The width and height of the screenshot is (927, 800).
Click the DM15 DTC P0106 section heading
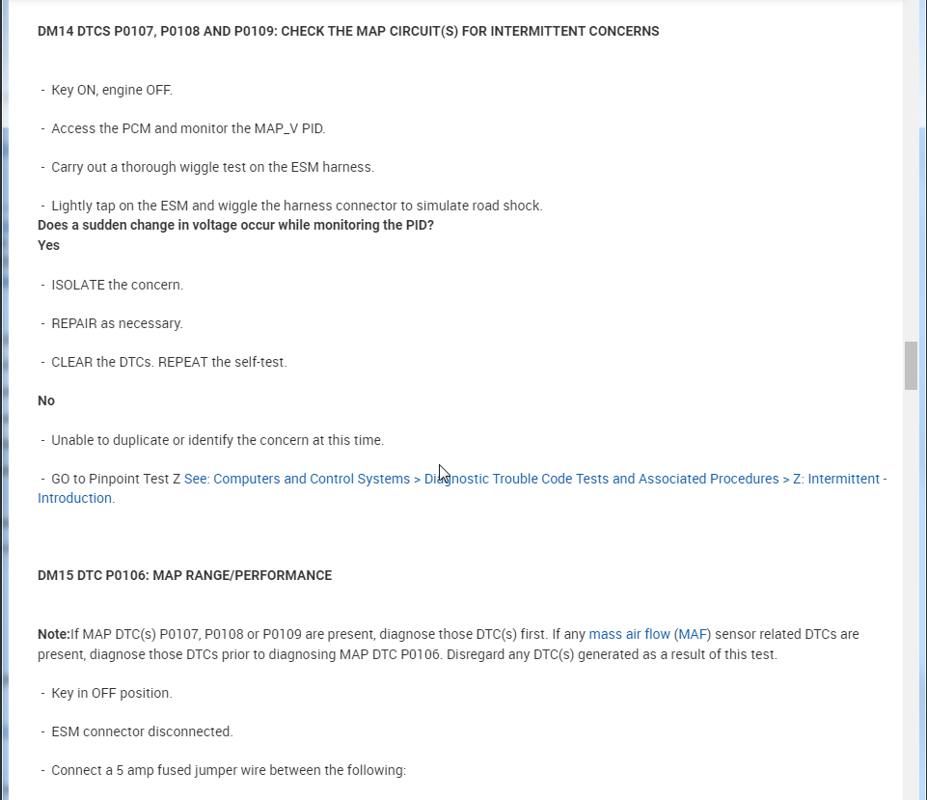click(x=184, y=576)
